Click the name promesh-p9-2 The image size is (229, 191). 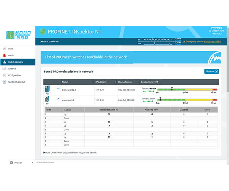[x=68, y=100]
